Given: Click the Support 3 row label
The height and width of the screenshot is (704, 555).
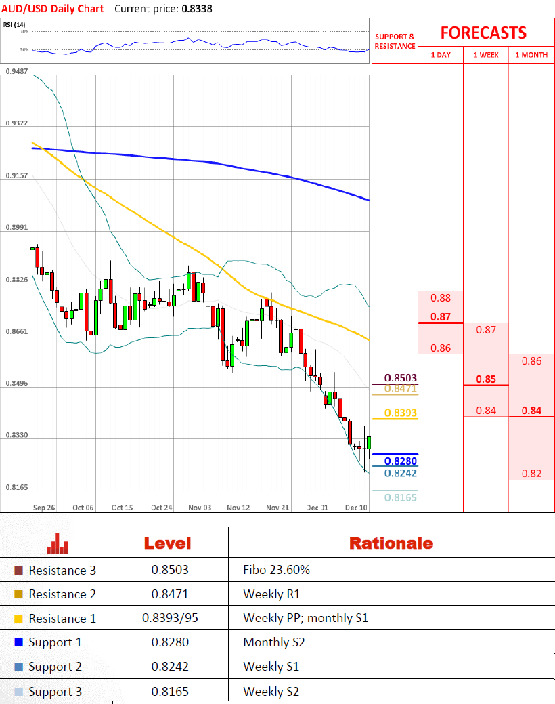Looking at the screenshot, I should [56, 692].
